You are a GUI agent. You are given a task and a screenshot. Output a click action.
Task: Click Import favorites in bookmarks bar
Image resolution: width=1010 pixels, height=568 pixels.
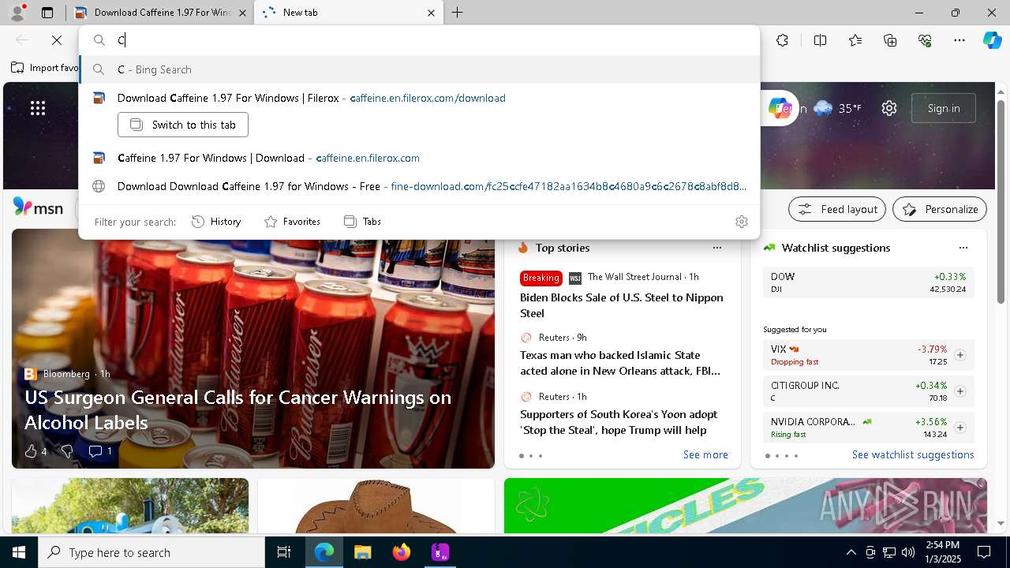(x=45, y=68)
